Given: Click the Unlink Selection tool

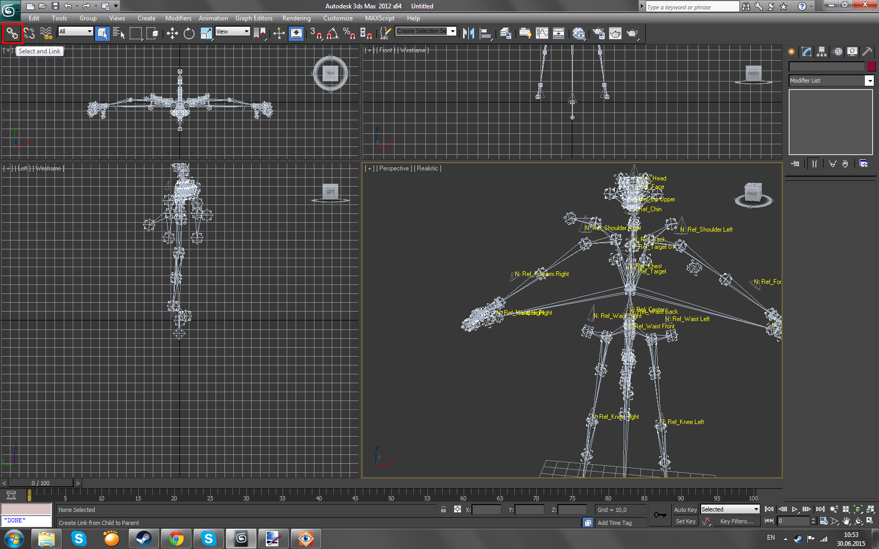Looking at the screenshot, I should pyautogui.click(x=29, y=34).
